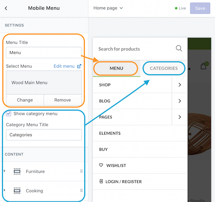Viewport: 215px width, 202px height.
Task: Open the Home page dropdown
Action: pos(108,8)
